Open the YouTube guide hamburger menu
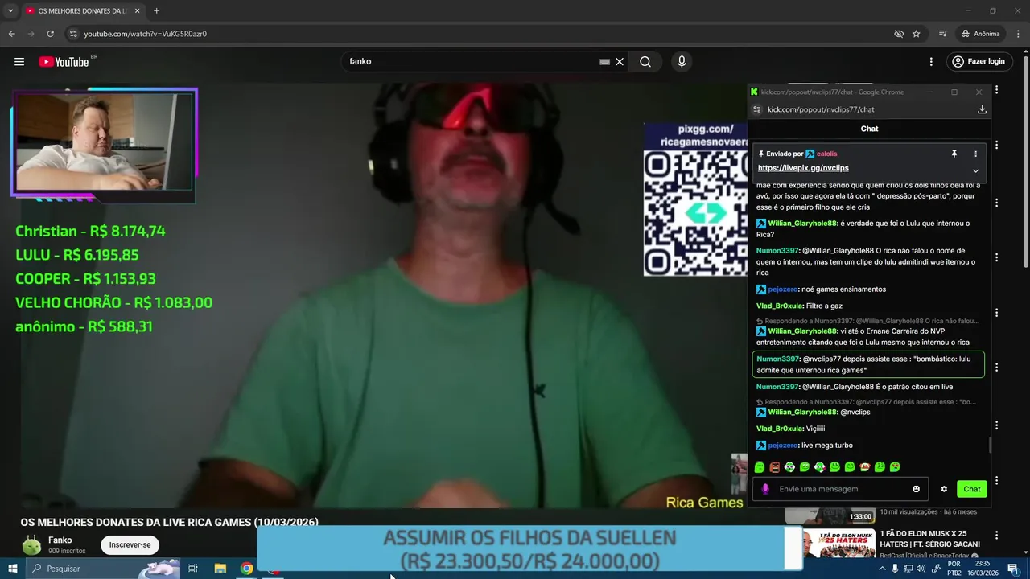The image size is (1030, 579). click(x=19, y=62)
